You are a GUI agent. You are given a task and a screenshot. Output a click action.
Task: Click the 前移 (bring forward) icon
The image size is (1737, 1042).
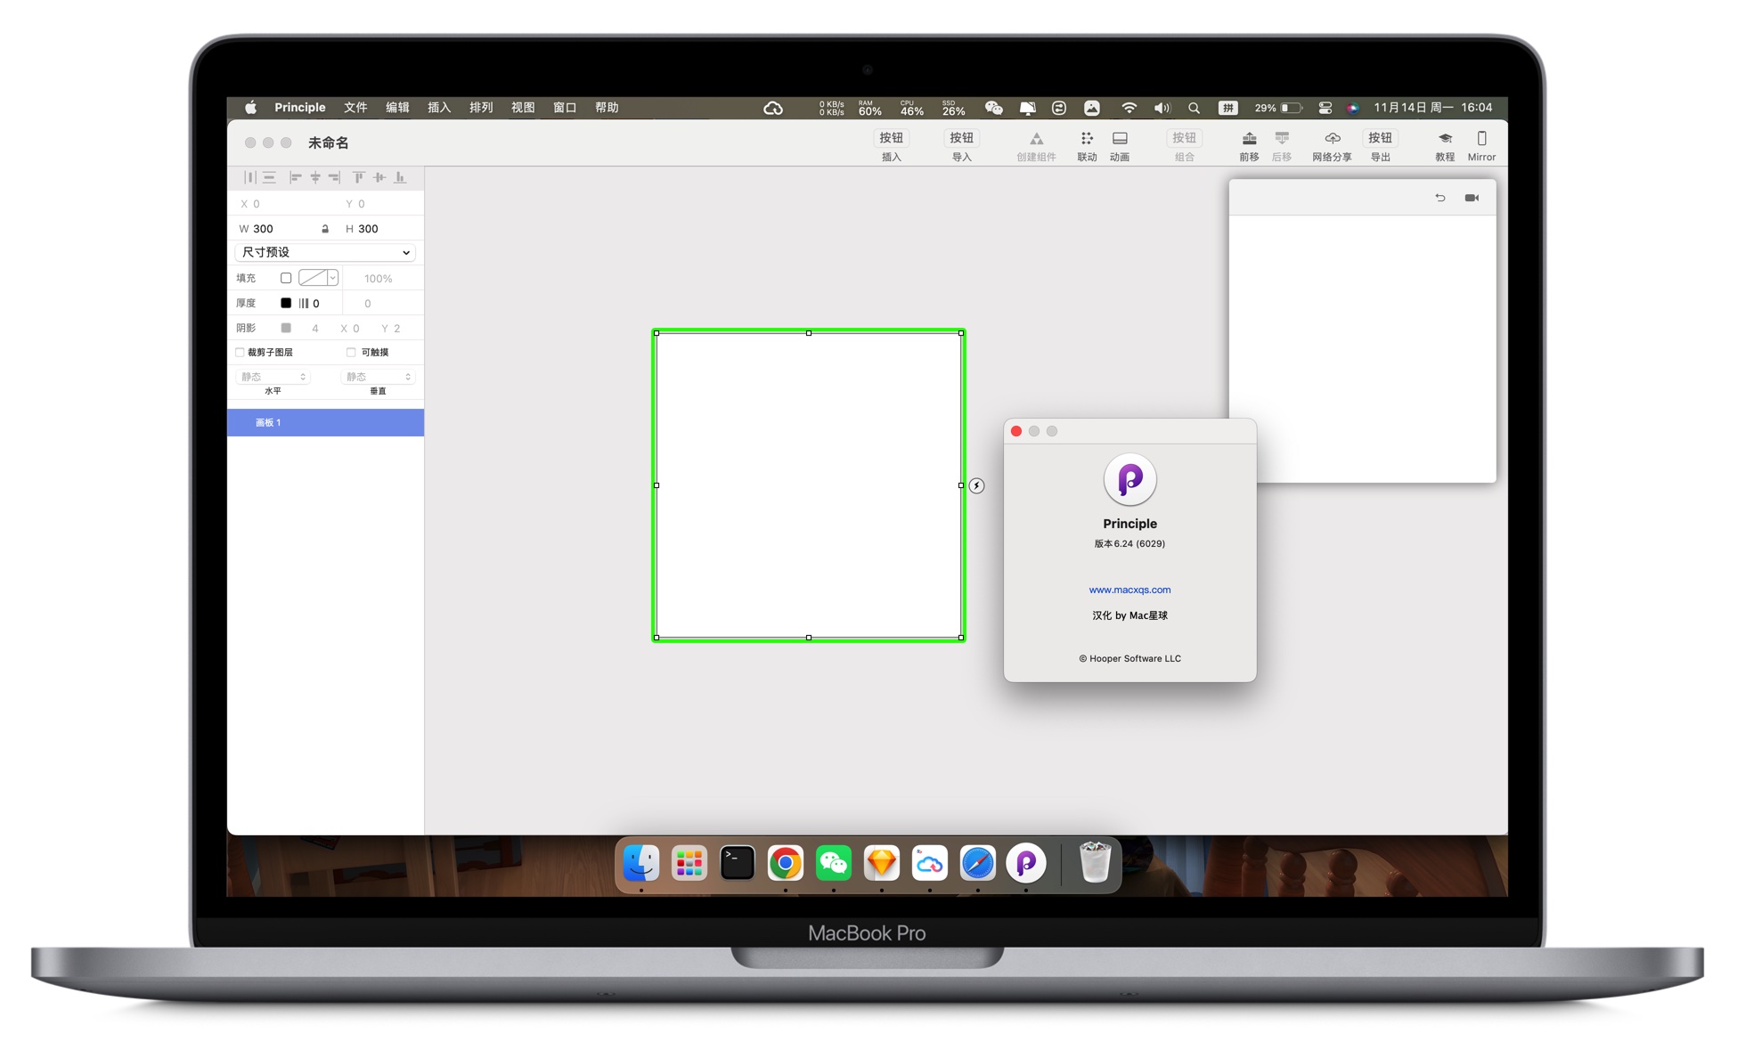[1249, 139]
